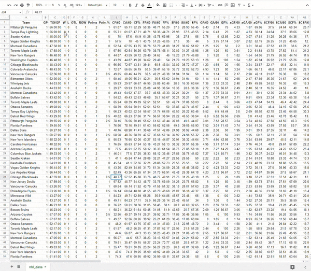311x271 pixels.
Task: Select Boston Bruins cell
Action: [x=26, y=210]
